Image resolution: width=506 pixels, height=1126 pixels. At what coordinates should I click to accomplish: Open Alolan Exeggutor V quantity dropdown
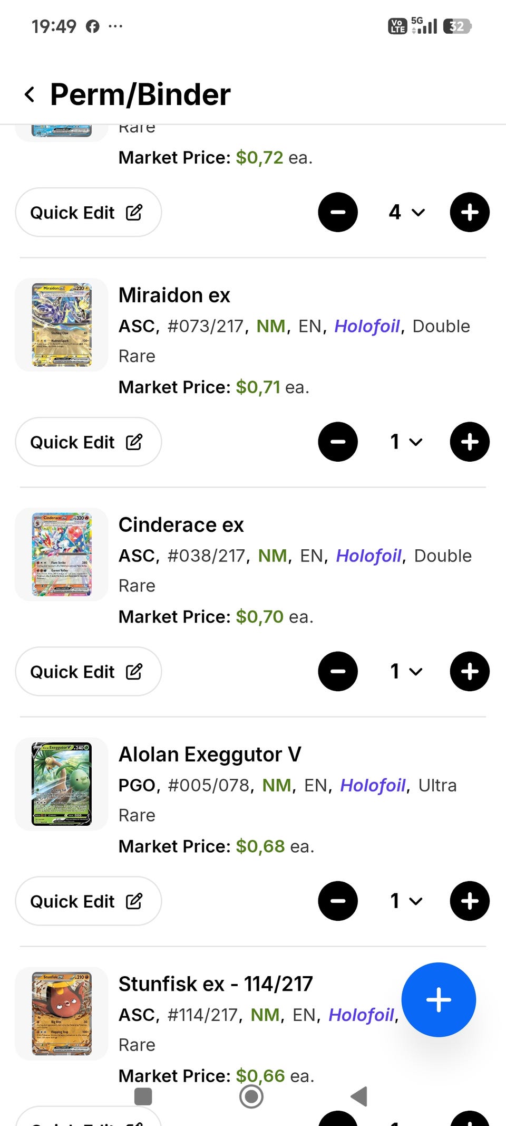coord(406,901)
